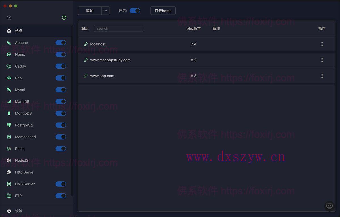Click the Apache feather icon
Screen dimensions: 340x217
point(9,43)
